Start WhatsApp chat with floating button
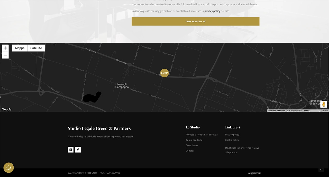Screen dimensions: 329x177 click(x=8, y=168)
